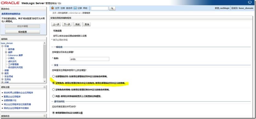Click the Oracle logo icon at top right
The height and width of the screenshot is (119, 256).
coord(250,2)
